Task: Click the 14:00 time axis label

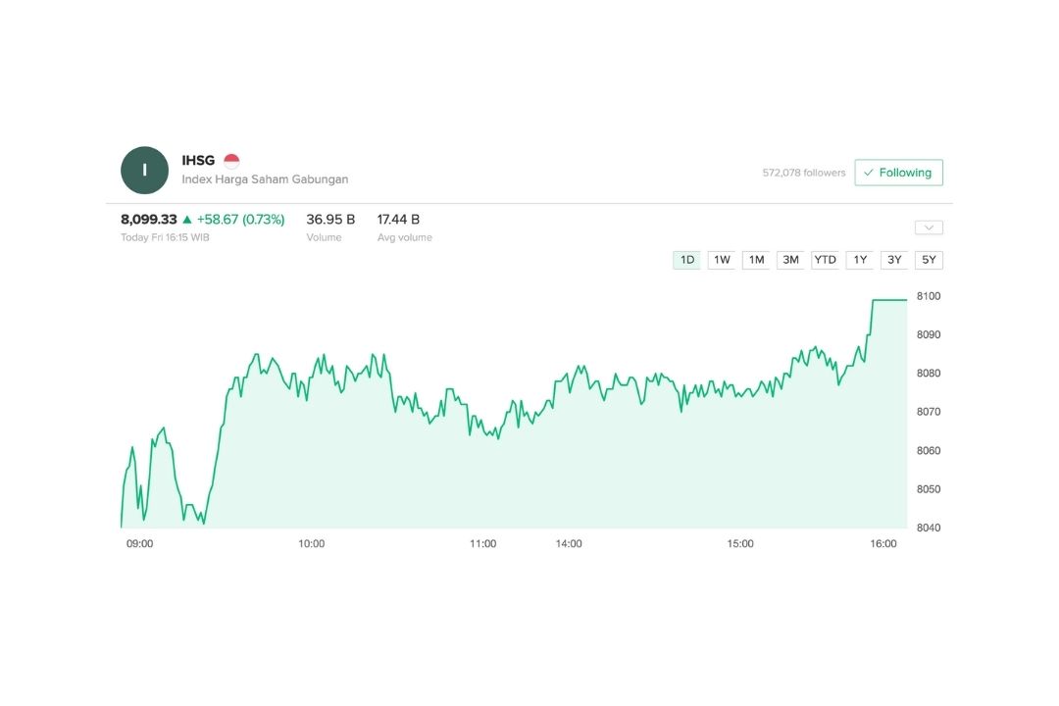Action: [569, 544]
